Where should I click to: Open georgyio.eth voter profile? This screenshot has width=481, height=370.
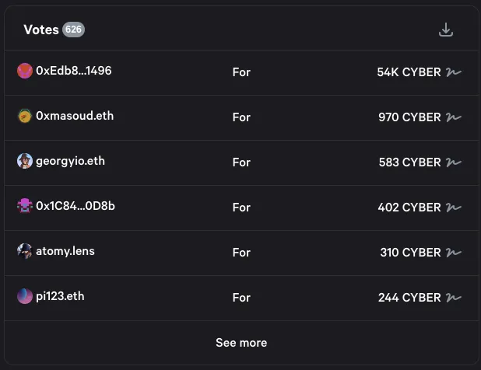(70, 161)
